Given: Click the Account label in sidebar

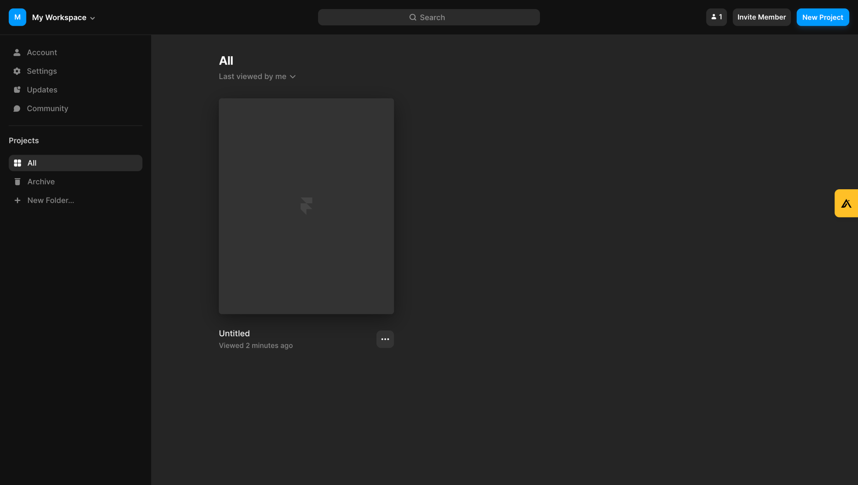Looking at the screenshot, I should pyautogui.click(x=42, y=52).
